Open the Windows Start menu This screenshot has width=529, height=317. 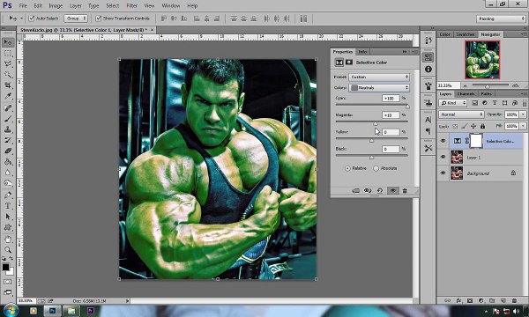pos(11,310)
